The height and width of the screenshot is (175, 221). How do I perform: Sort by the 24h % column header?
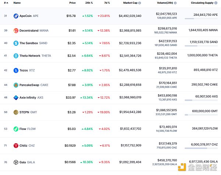point(89,3)
